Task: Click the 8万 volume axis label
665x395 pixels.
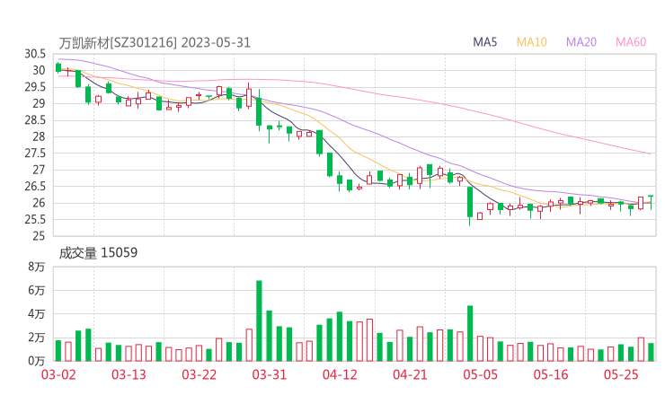Action: click(x=36, y=268)
